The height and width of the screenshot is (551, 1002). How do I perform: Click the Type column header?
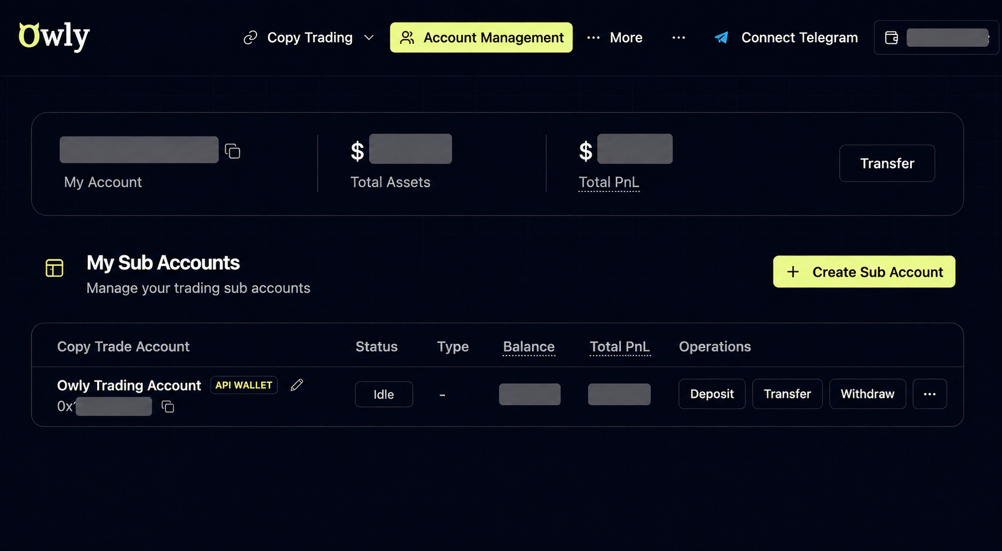[453, 347]
